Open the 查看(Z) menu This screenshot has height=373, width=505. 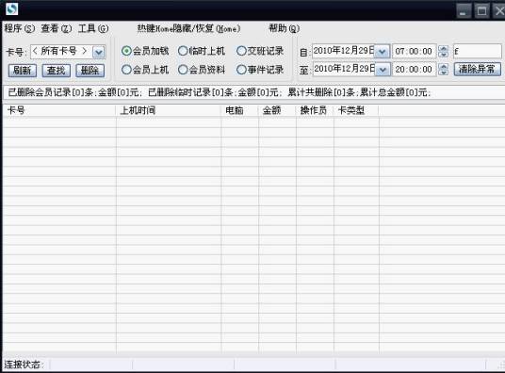pyautogui.click(x=57, y=28)
